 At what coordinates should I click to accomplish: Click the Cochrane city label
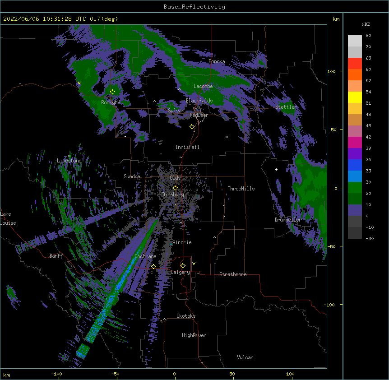pos(145,256)
